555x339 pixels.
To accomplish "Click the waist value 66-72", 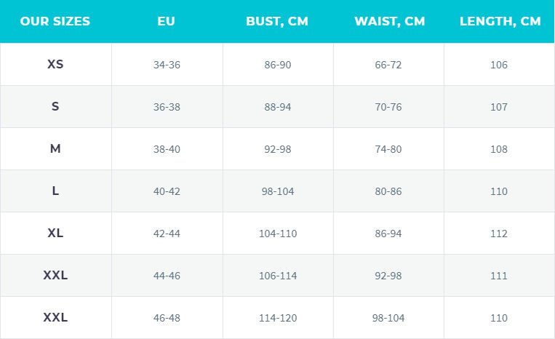I will tap(388, 65).
